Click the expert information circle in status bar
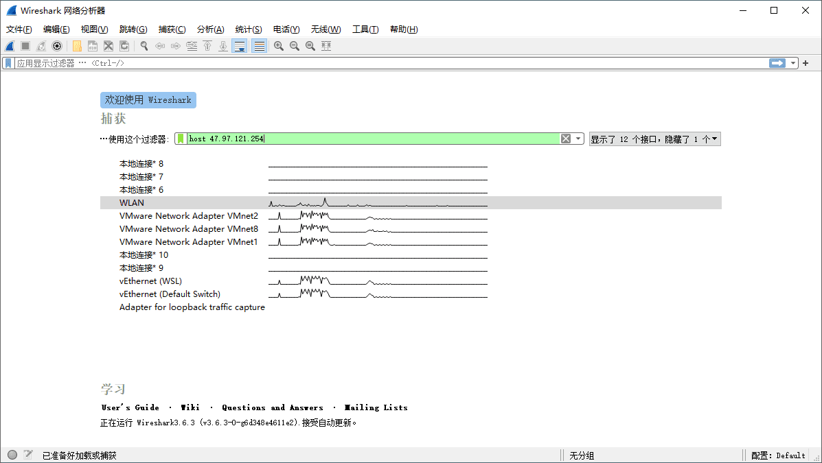Image resolution: width=822 pixels, height=463 pixels. pyautogui.click(x=12, y=454)
